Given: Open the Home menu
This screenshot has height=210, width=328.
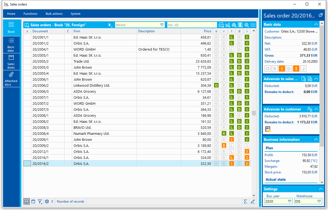Looking at the screenshot, I should pos(11,14).
